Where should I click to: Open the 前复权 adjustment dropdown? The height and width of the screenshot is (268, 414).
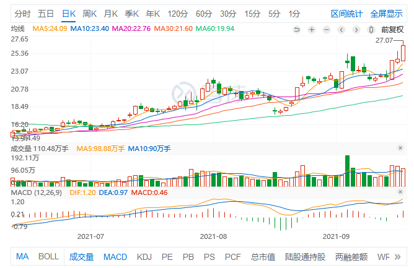point(392,29)
